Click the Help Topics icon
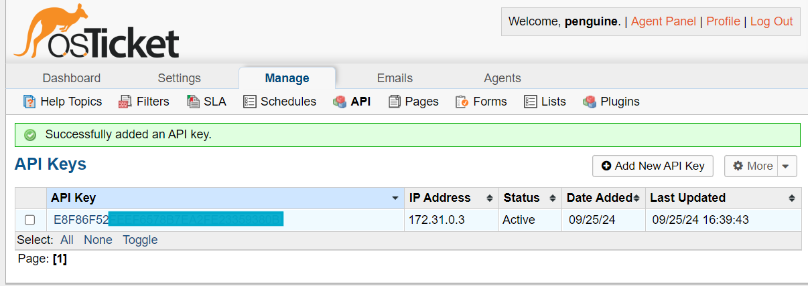Viewport: 808px width, 286px height. 29,102
